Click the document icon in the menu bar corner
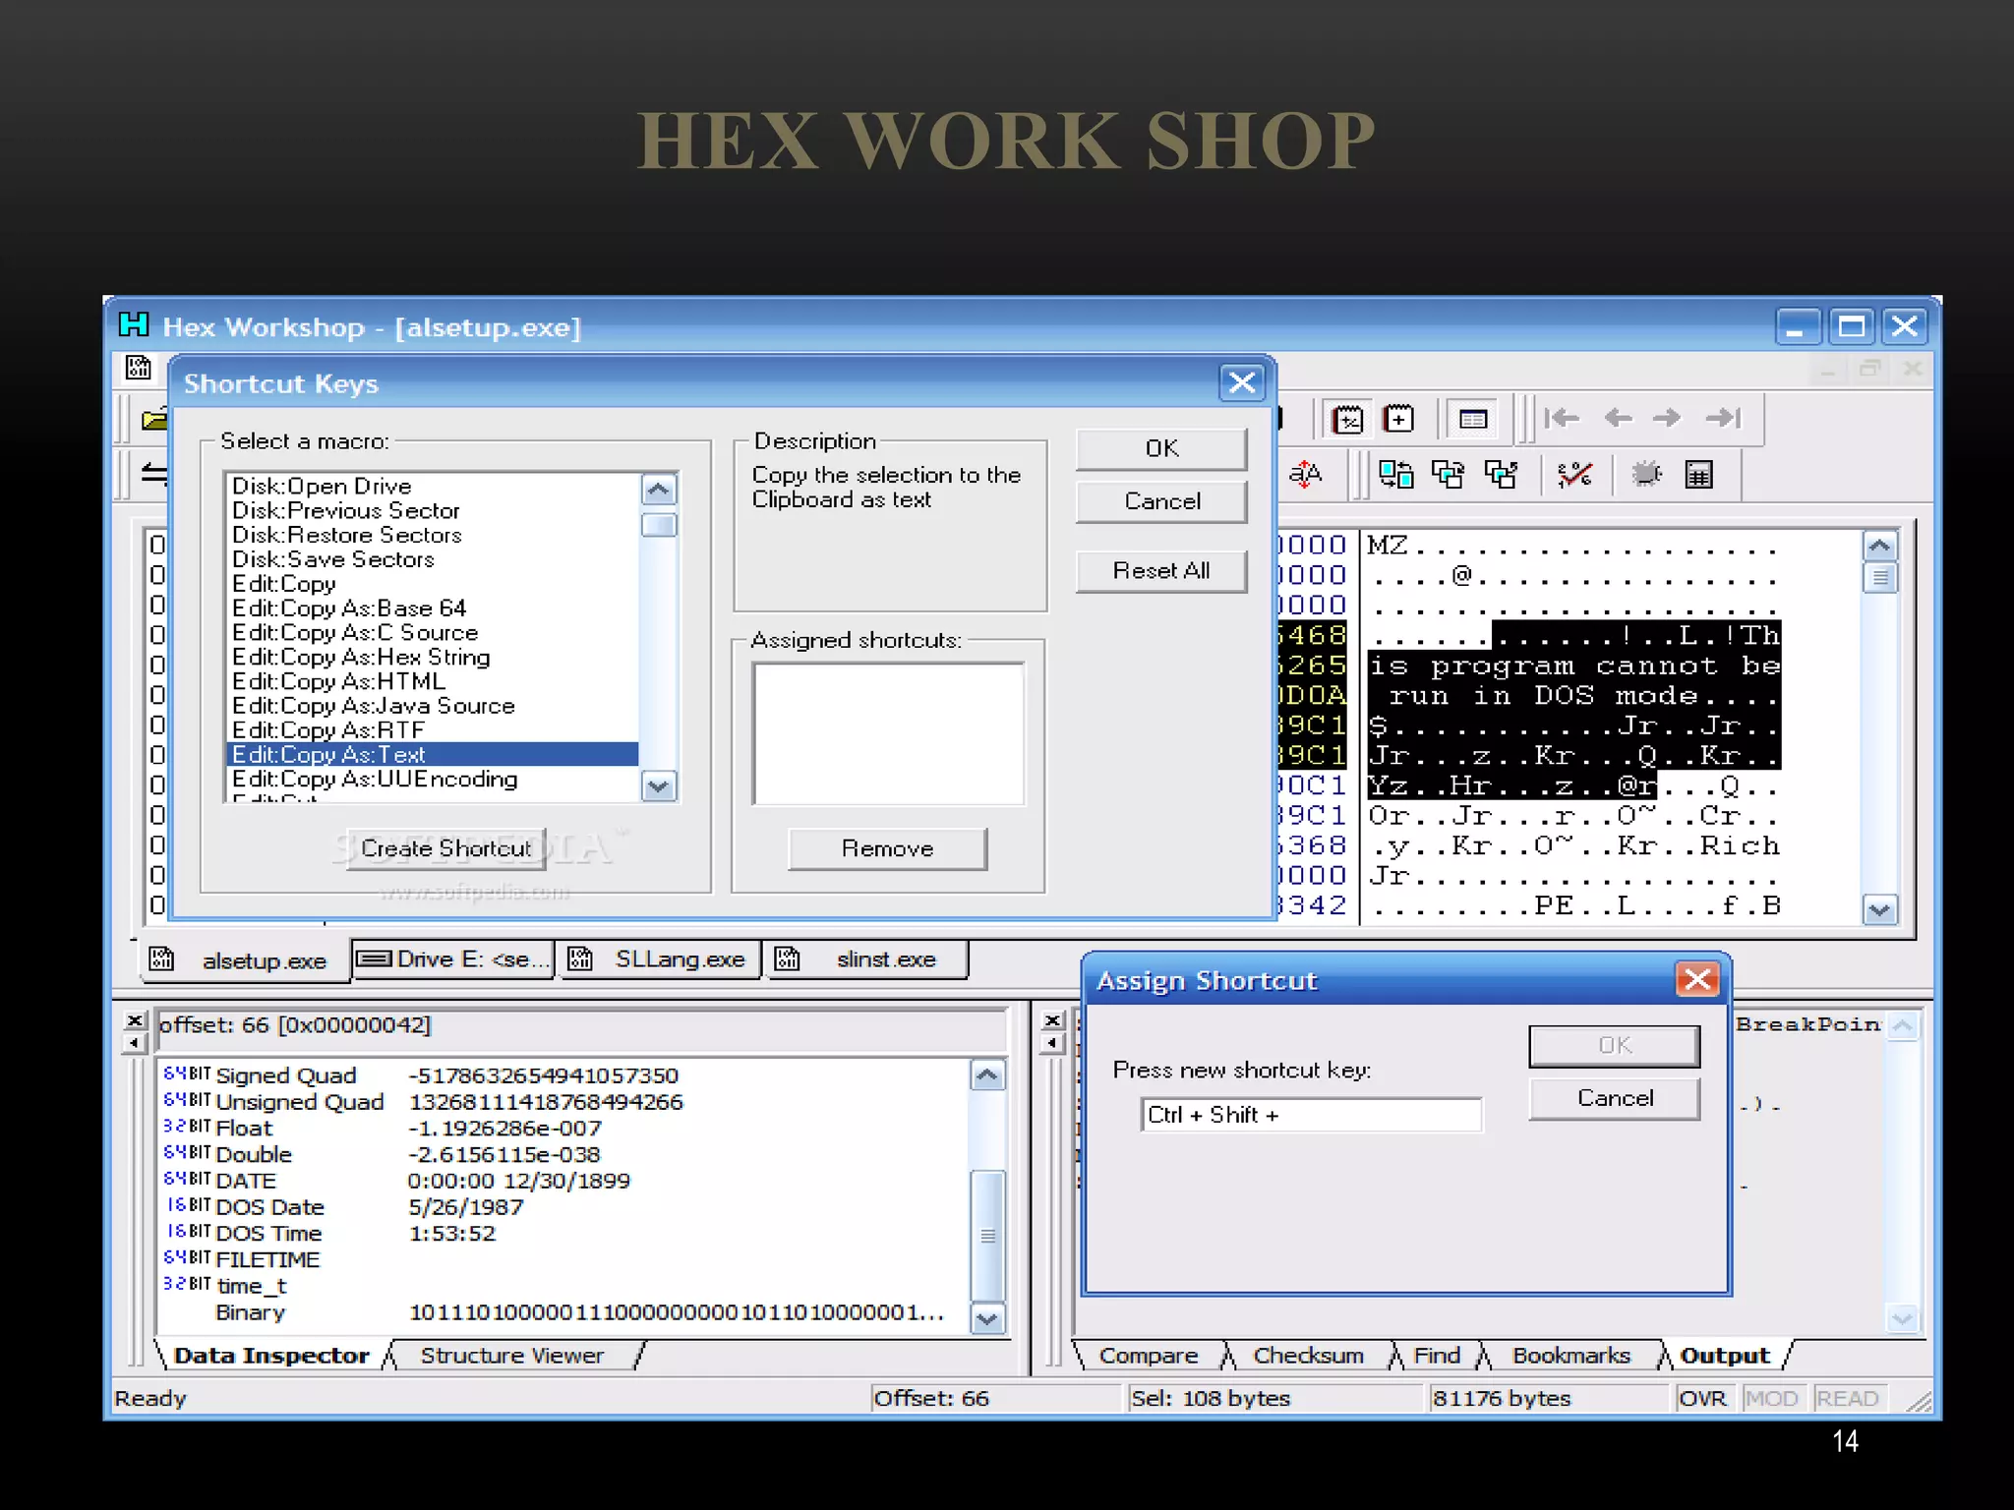 click(x=139, y=368)
